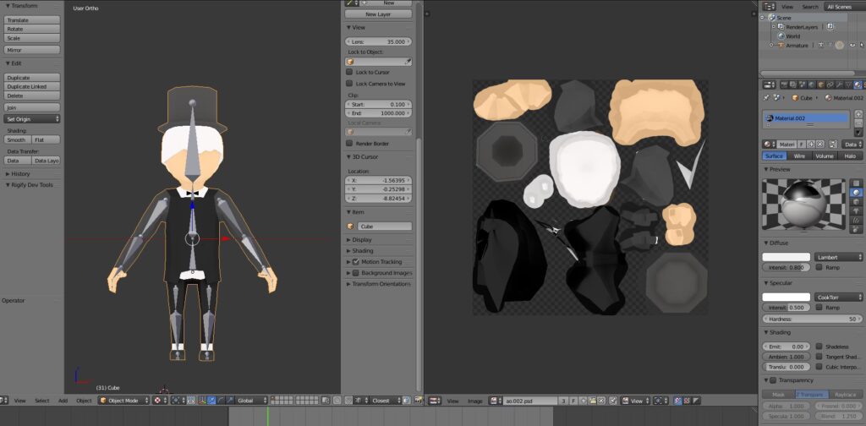866x426 pixels.
Task: Click the New Layer button
Action: (378, 14)
